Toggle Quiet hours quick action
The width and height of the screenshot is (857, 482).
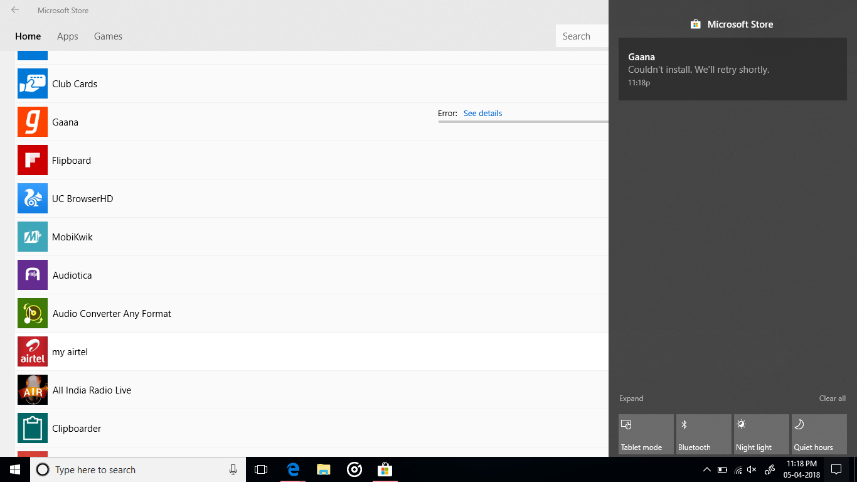819,434
